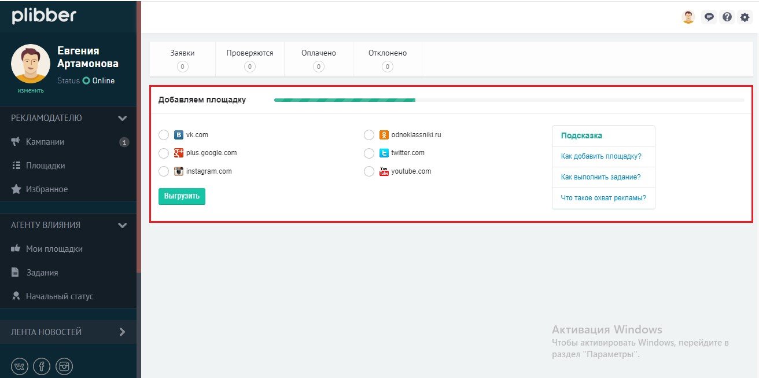
Task: Select the twitter.com radio button
Action: [369, 153]
